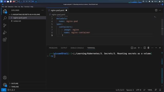
Task: Change indentation via Spaces: 2
Action: (x=130, y=90)
